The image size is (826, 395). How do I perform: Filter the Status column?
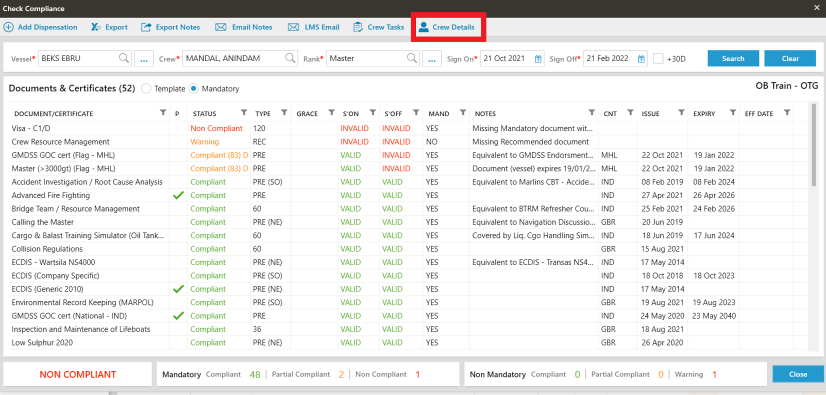point(244,113)
